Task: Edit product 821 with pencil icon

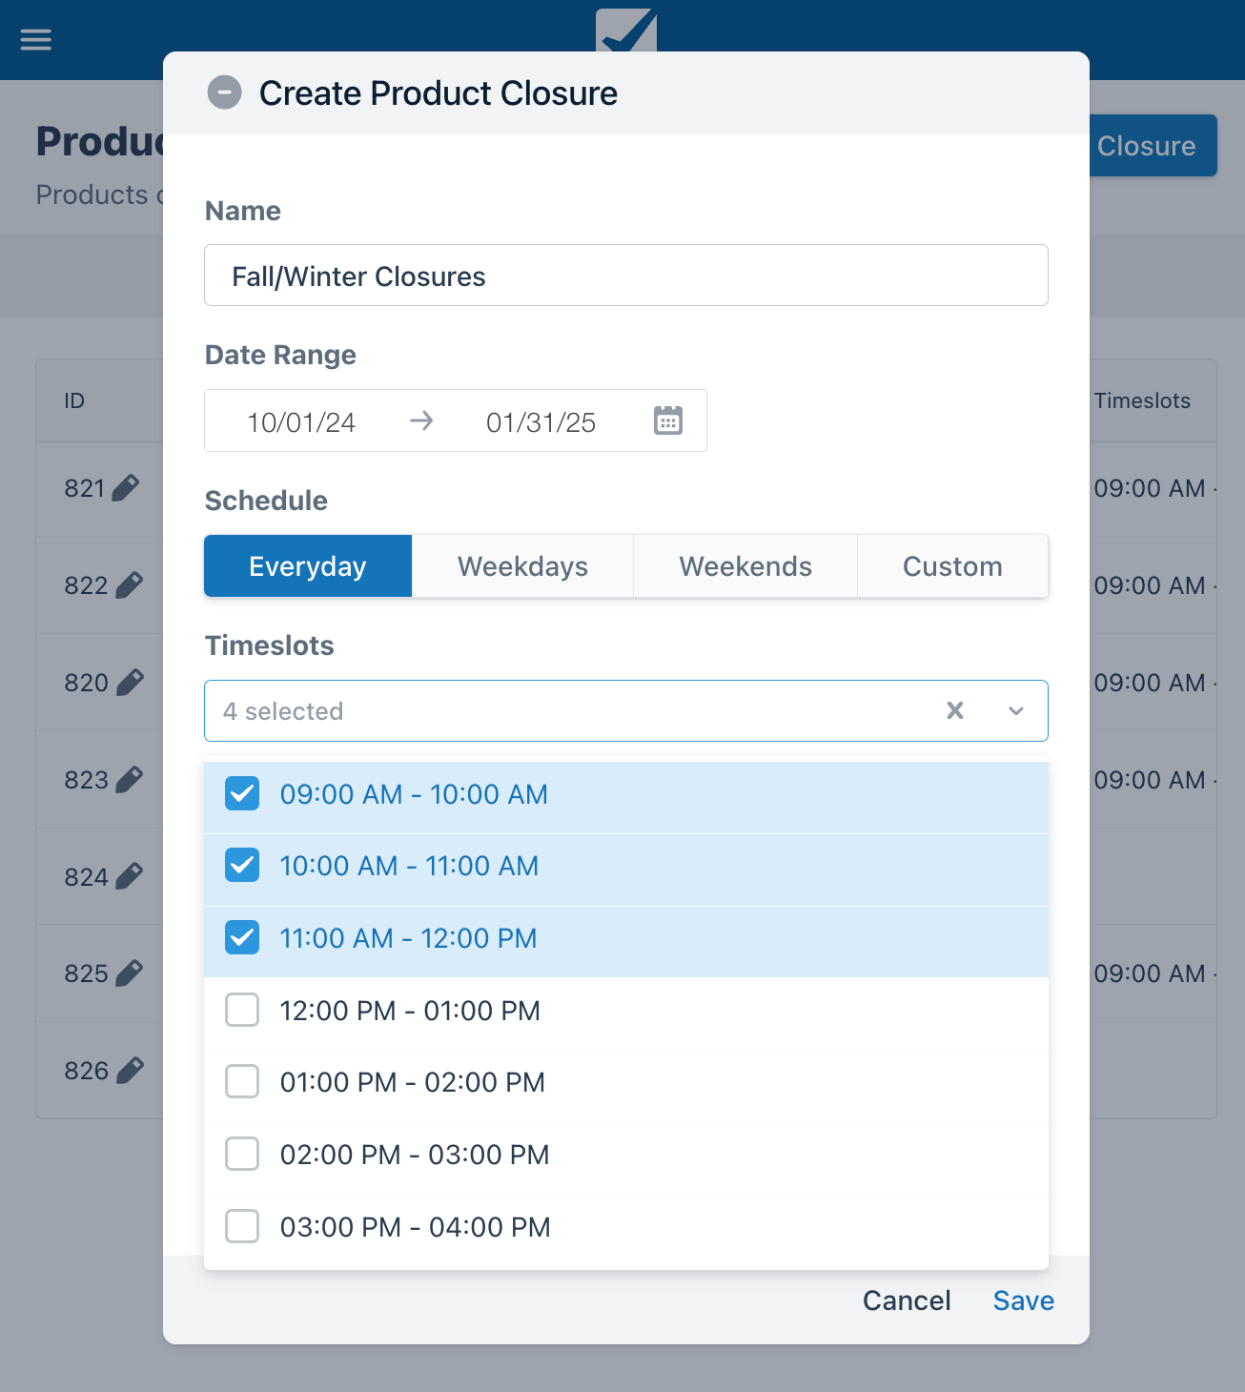Action: (126, 488)
